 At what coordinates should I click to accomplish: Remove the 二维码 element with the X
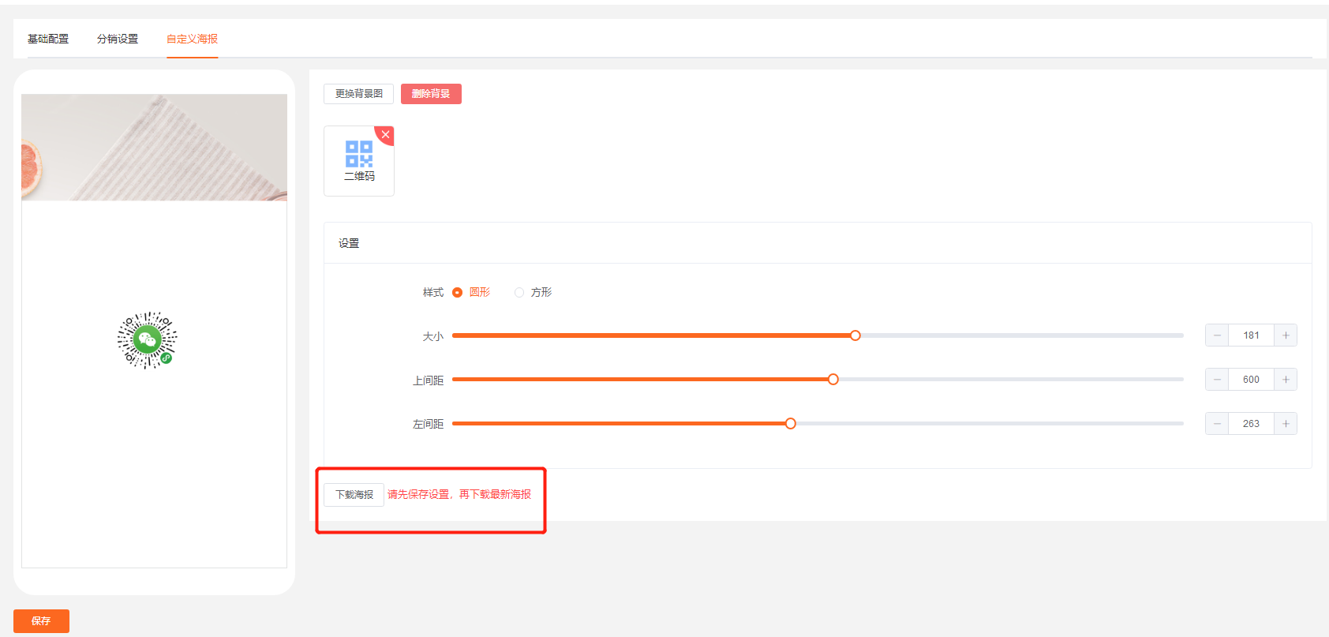[386, 134]
